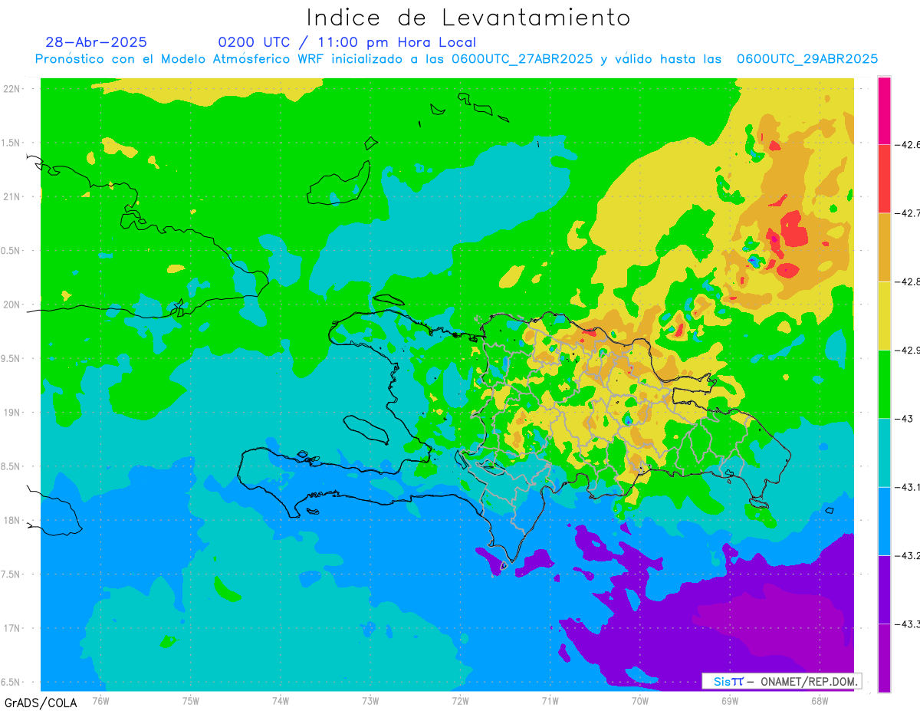Click the teal swatch in the colorbar
The height and width of the screenshot is (711, 920).
pos(884,453)
